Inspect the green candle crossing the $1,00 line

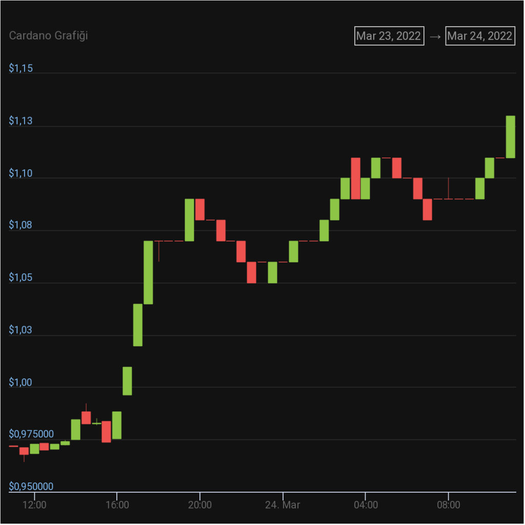[127, 381]
